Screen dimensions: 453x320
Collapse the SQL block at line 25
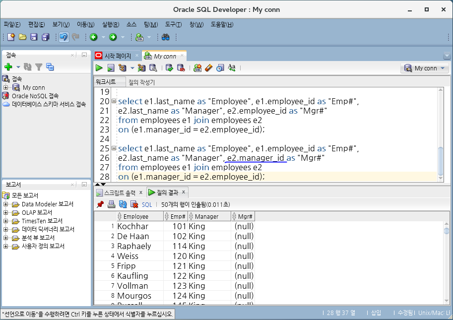114,148
